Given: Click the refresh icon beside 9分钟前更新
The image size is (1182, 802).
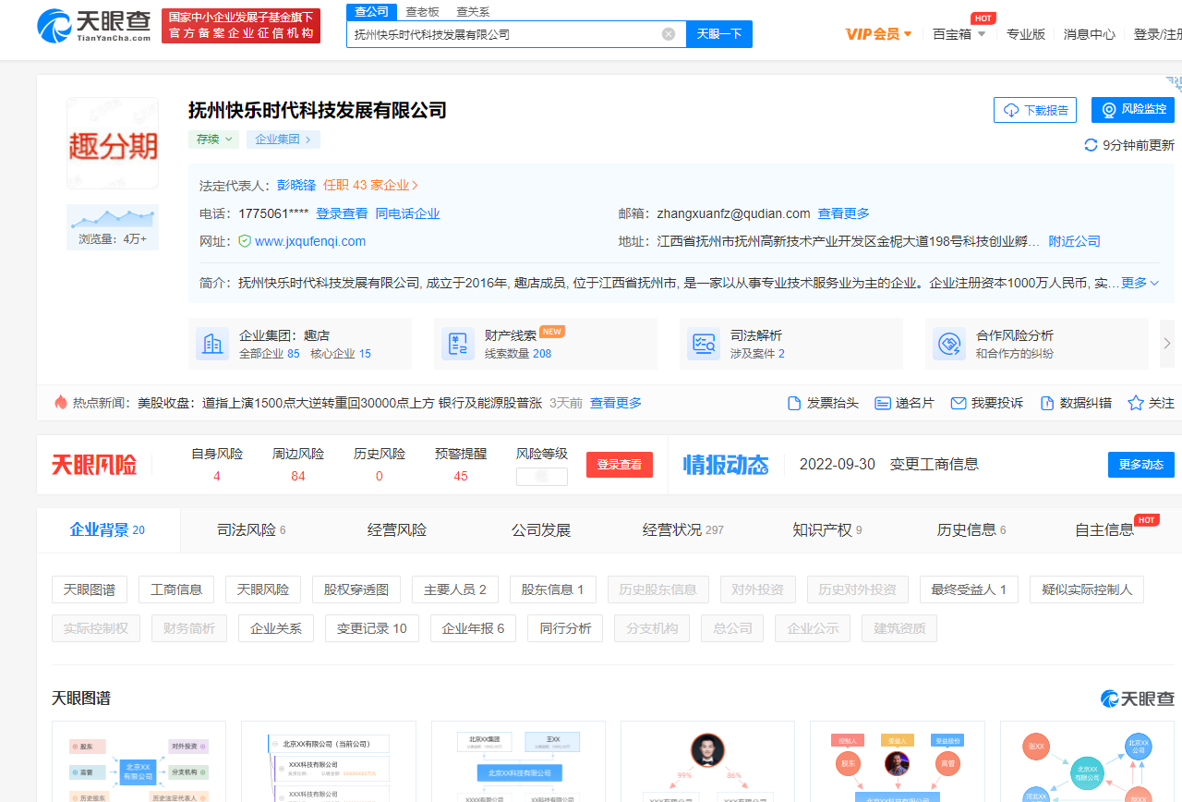Looking at the screenshot, I should click(1091, 145).
